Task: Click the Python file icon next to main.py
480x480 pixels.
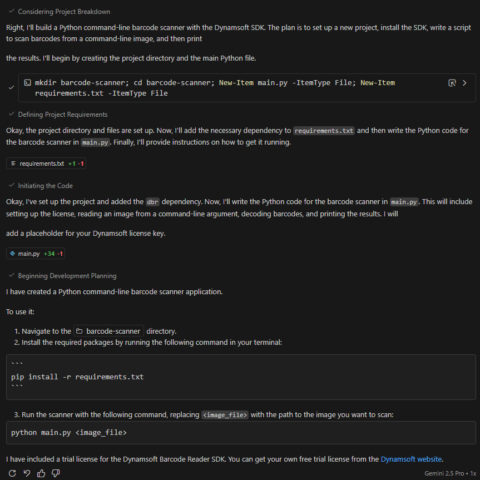Action: pyautogui.click(x=13, y=254)
